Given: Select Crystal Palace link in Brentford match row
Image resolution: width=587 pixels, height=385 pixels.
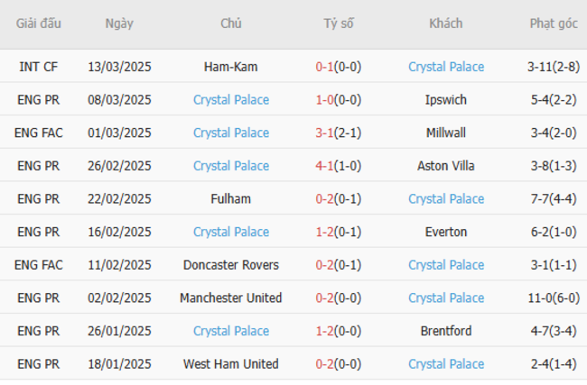Looking at the screenshot, I should tap(231, 331).
